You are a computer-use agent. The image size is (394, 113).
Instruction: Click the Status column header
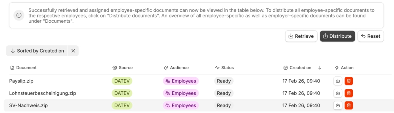(224, 68)
